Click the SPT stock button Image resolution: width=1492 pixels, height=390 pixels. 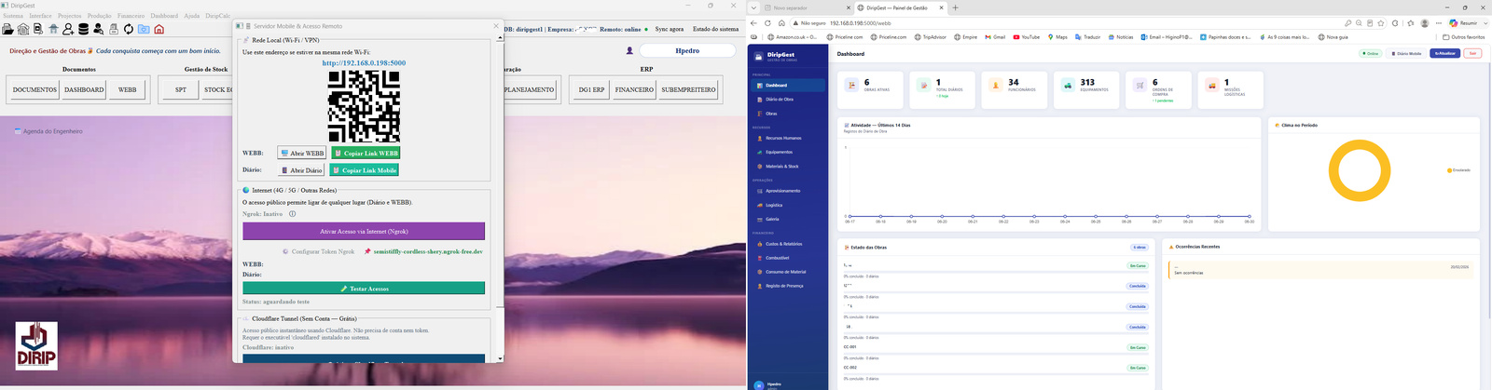point(181,90)
